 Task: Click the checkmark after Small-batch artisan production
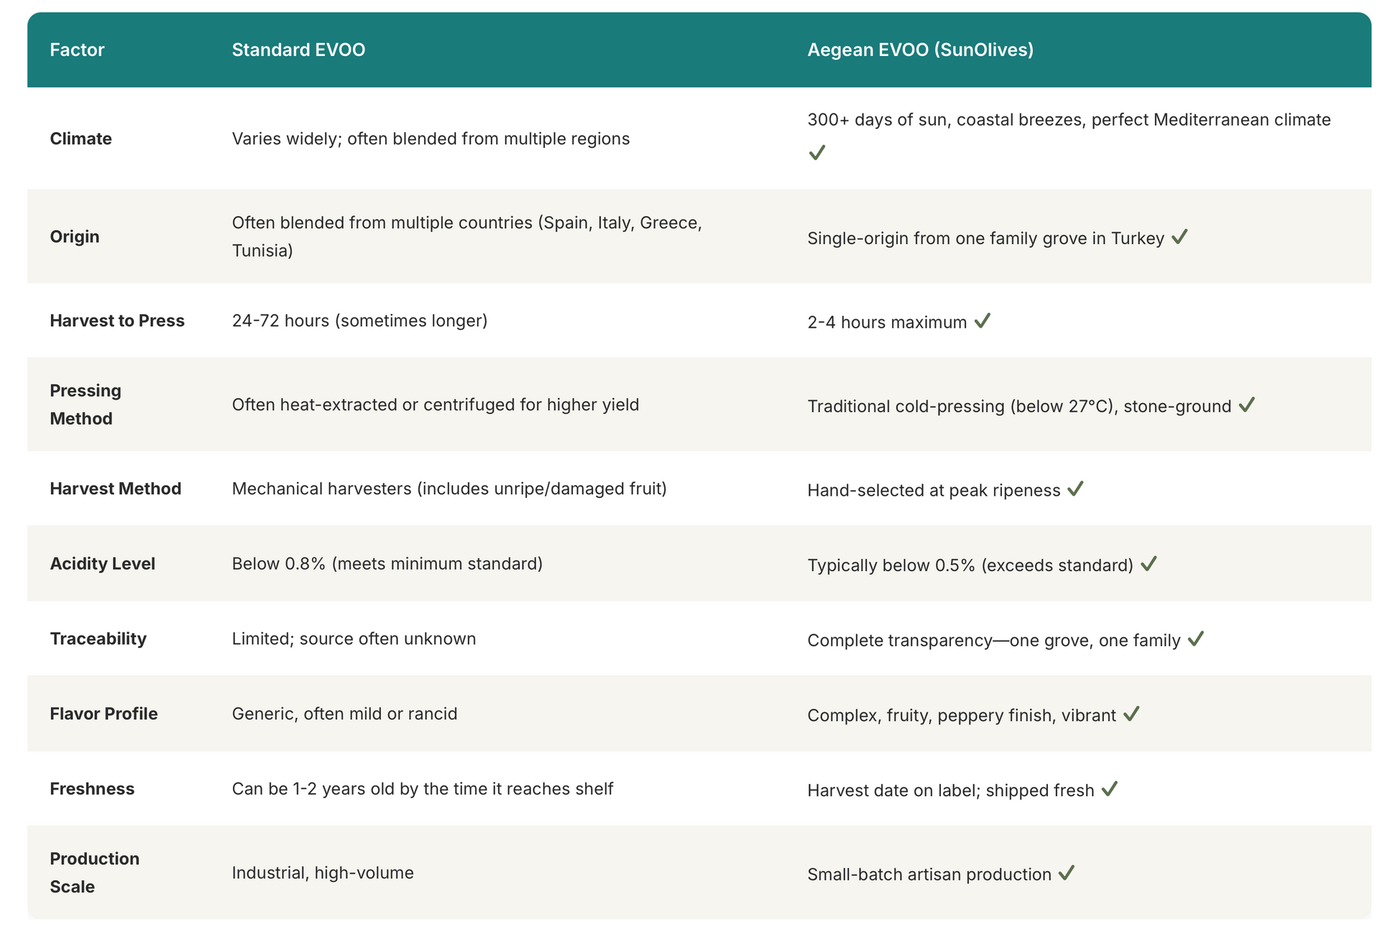click(x=1067, y=874)
